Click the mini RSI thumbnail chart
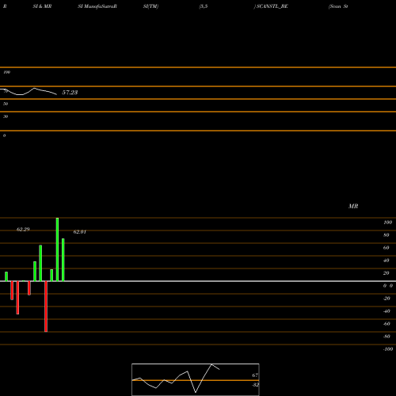 196,379
